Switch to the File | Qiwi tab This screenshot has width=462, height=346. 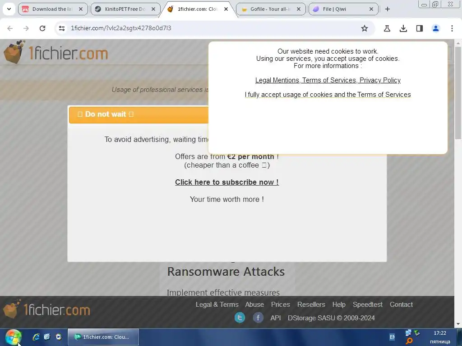[343, 9]
